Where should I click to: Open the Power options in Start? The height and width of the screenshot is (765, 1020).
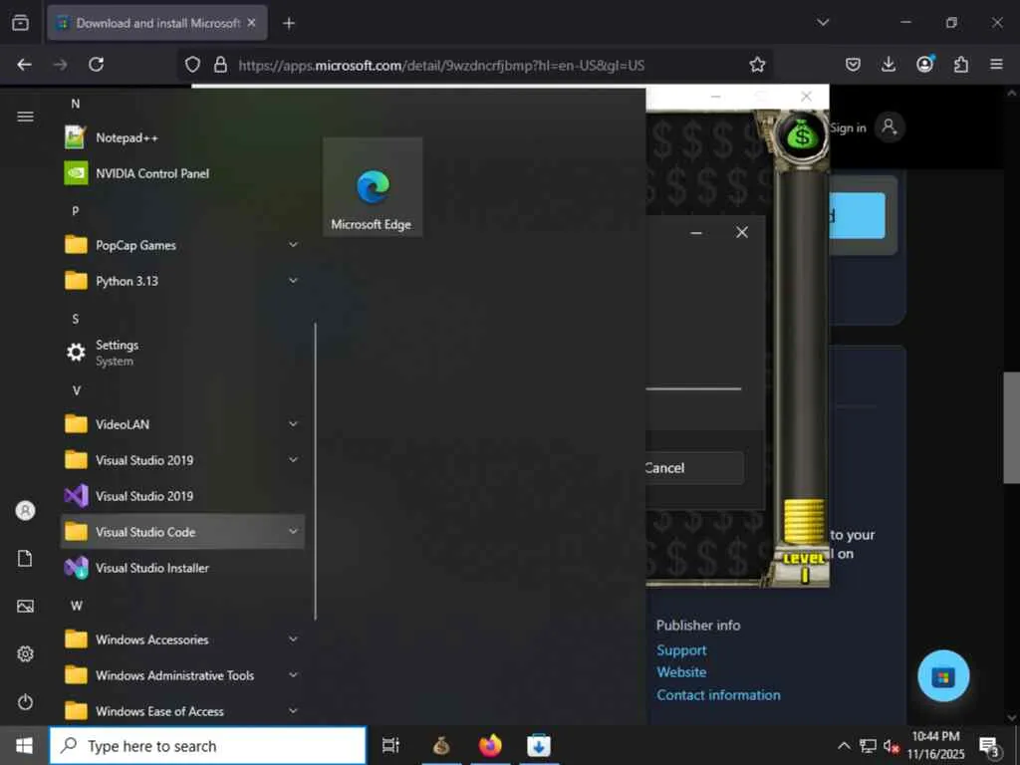pyautogui.click(x=25, y=702)
